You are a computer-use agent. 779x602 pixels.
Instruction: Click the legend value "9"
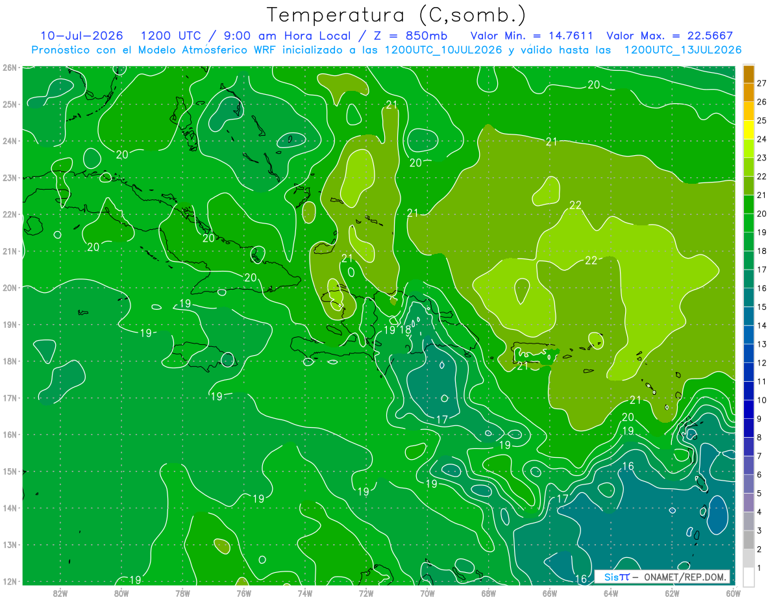click(x=760, y=418)
